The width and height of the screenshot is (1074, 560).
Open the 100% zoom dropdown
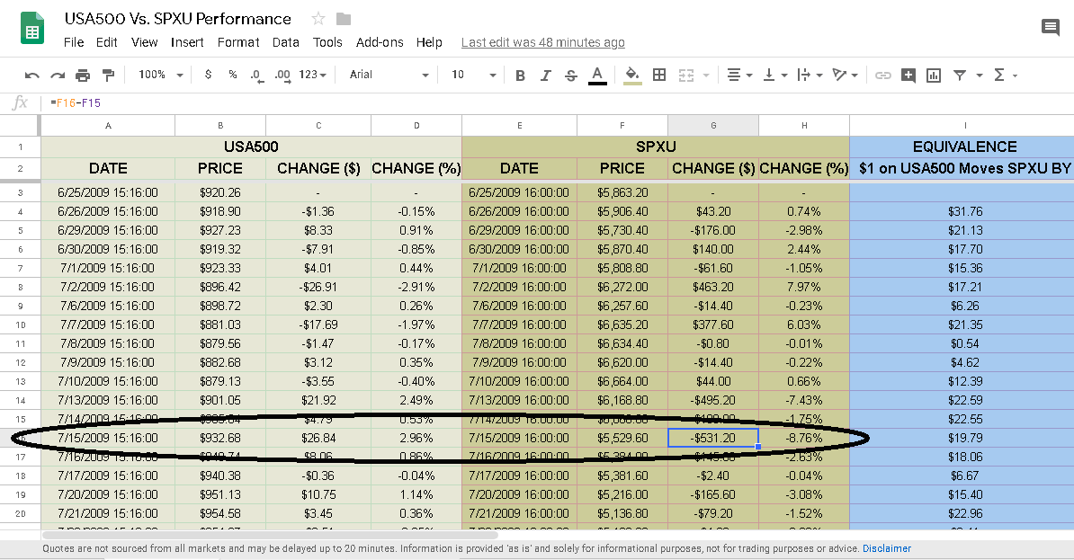pyautogui.click(x=161, y=75)
